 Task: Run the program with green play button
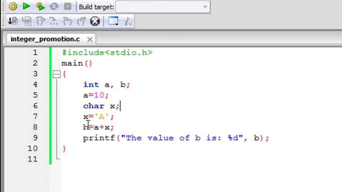click(x=26, y=6)
